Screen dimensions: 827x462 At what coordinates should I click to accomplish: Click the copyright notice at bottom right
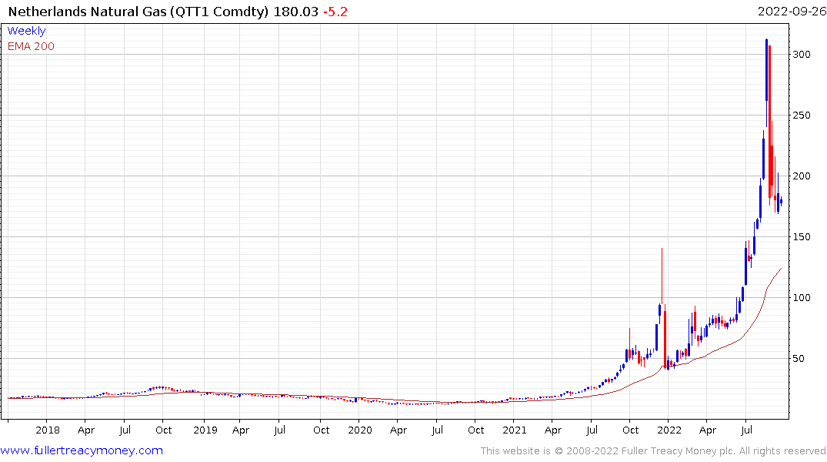pyautogui.click(x=653, y=451)
